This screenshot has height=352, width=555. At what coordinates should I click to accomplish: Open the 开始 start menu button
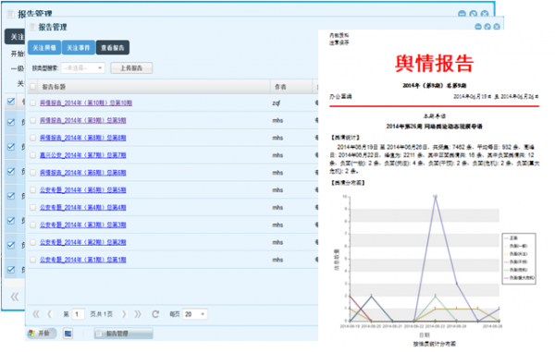(42, 333)
